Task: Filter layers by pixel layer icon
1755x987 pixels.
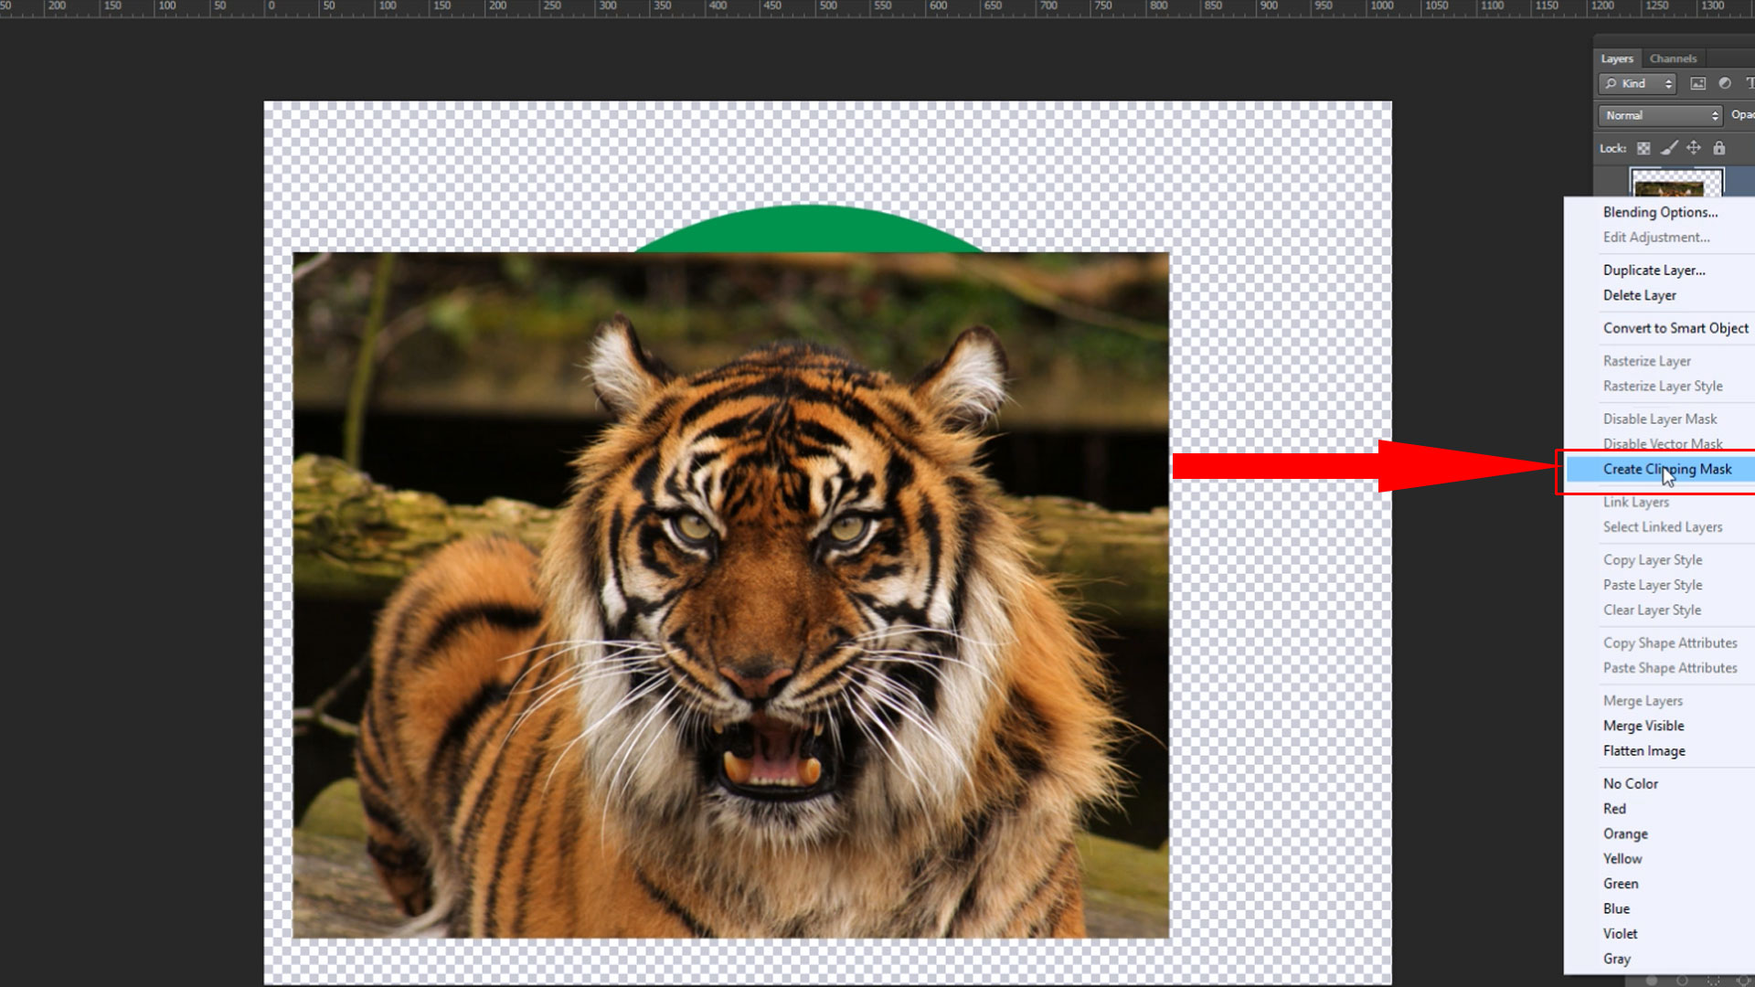Action: (x=1698, y=83)
